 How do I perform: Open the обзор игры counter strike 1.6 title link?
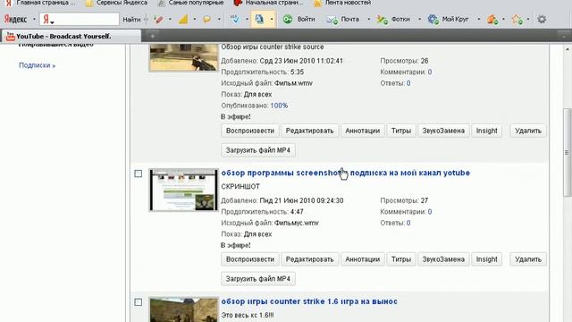pos(309,301)
